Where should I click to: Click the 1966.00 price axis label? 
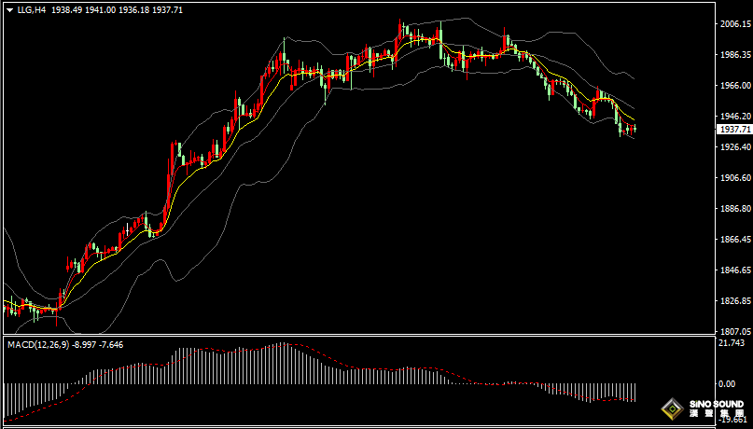[x=733, y=86]
